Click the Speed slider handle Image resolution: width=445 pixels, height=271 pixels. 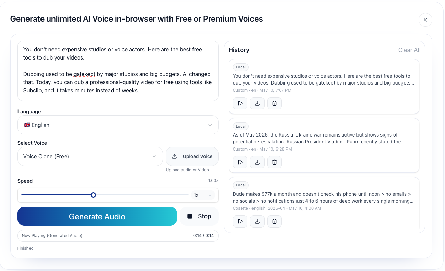93,195
